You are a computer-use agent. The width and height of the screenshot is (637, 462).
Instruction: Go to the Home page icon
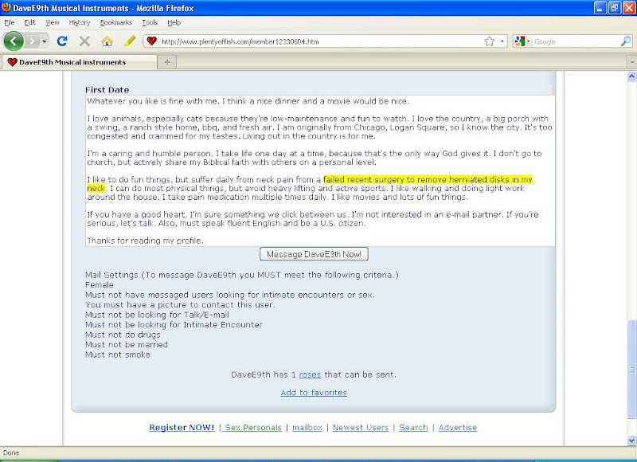(107, 41)
